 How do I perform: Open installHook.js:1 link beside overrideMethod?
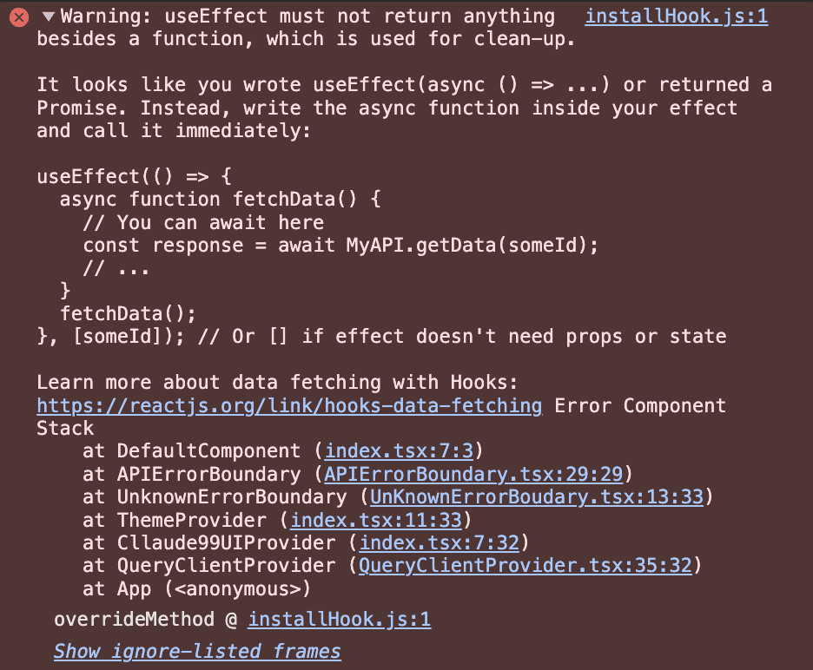339,620
